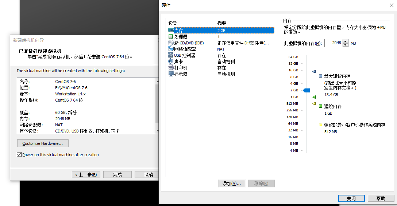
Task: Click the 关闭 button in hardware dialog
Action: 351,198
